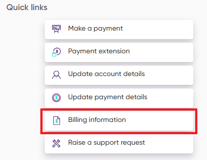The height and width of the screenshot is (160, 207).
Task: Click the payment extension clock-dollar icon
Action: (x=56, y=52)
